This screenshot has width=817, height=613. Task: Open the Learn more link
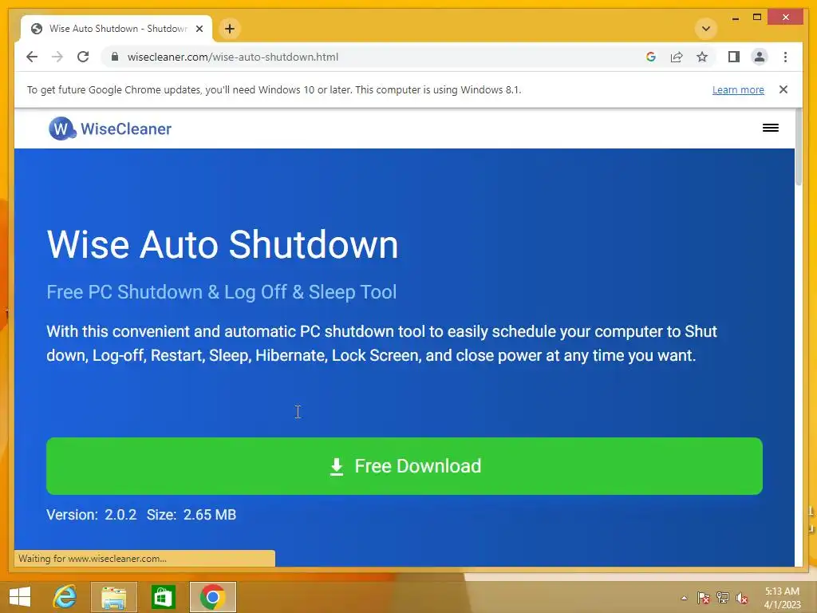click(x=738, y=89)
